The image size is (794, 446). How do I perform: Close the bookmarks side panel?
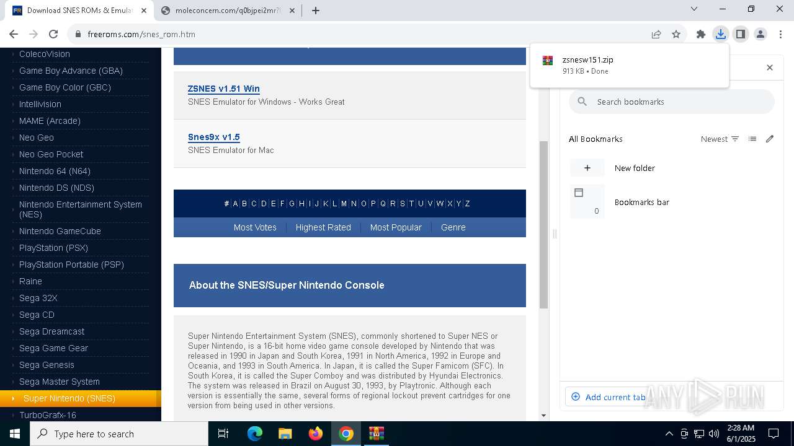[x=770, y=68]
